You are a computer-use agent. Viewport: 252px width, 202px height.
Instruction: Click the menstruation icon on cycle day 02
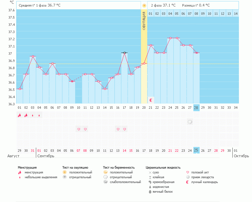coord(26,115)
